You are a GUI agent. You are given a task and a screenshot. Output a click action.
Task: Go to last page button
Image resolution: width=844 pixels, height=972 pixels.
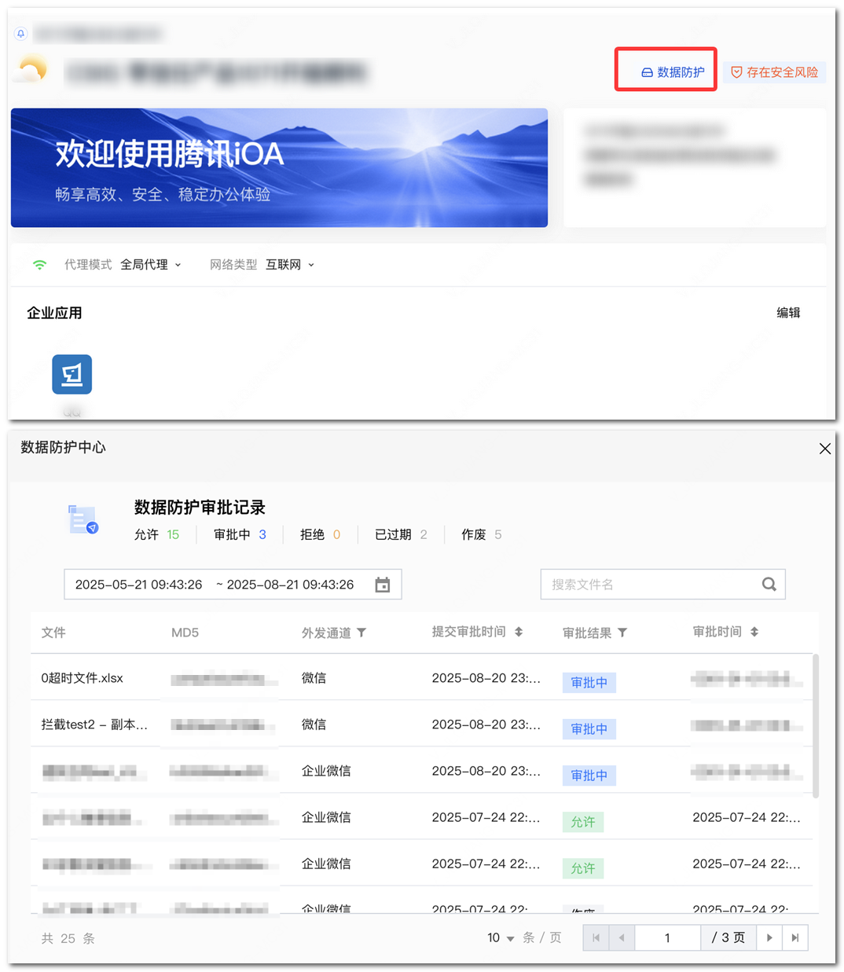point(795,937)
